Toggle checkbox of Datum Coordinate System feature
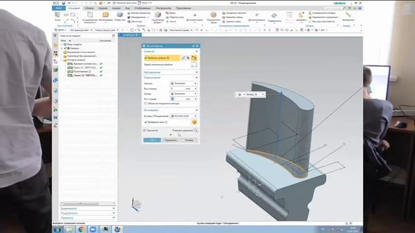This screenshot has width=415, height=233. [x=70, y=63]
